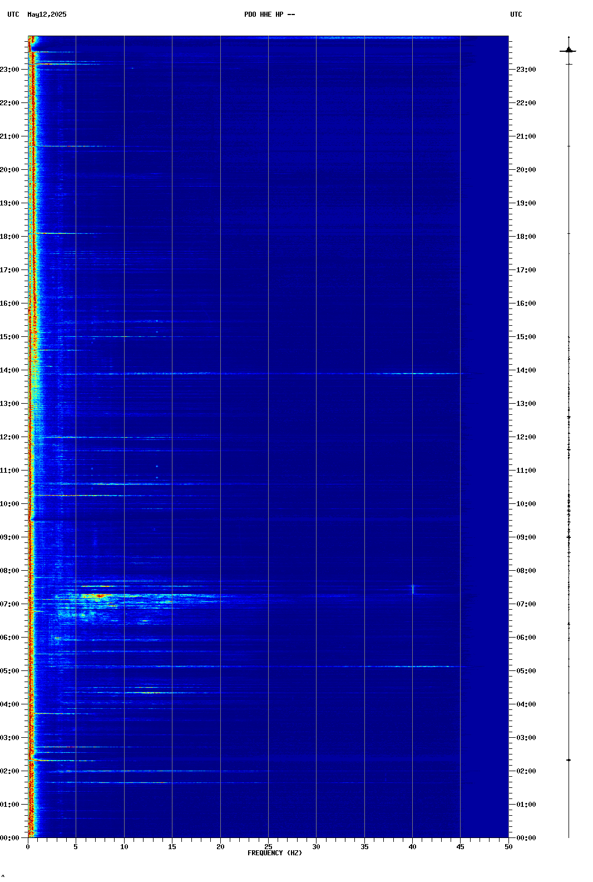Select the 07:00 label on right axis
Image resolution: width=593 pixels, height=882 pixels.
[526, 604]
